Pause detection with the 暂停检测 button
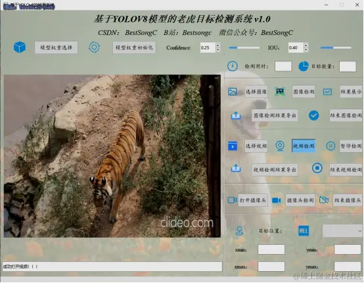The image size is (364, 283). coord(351,146)
